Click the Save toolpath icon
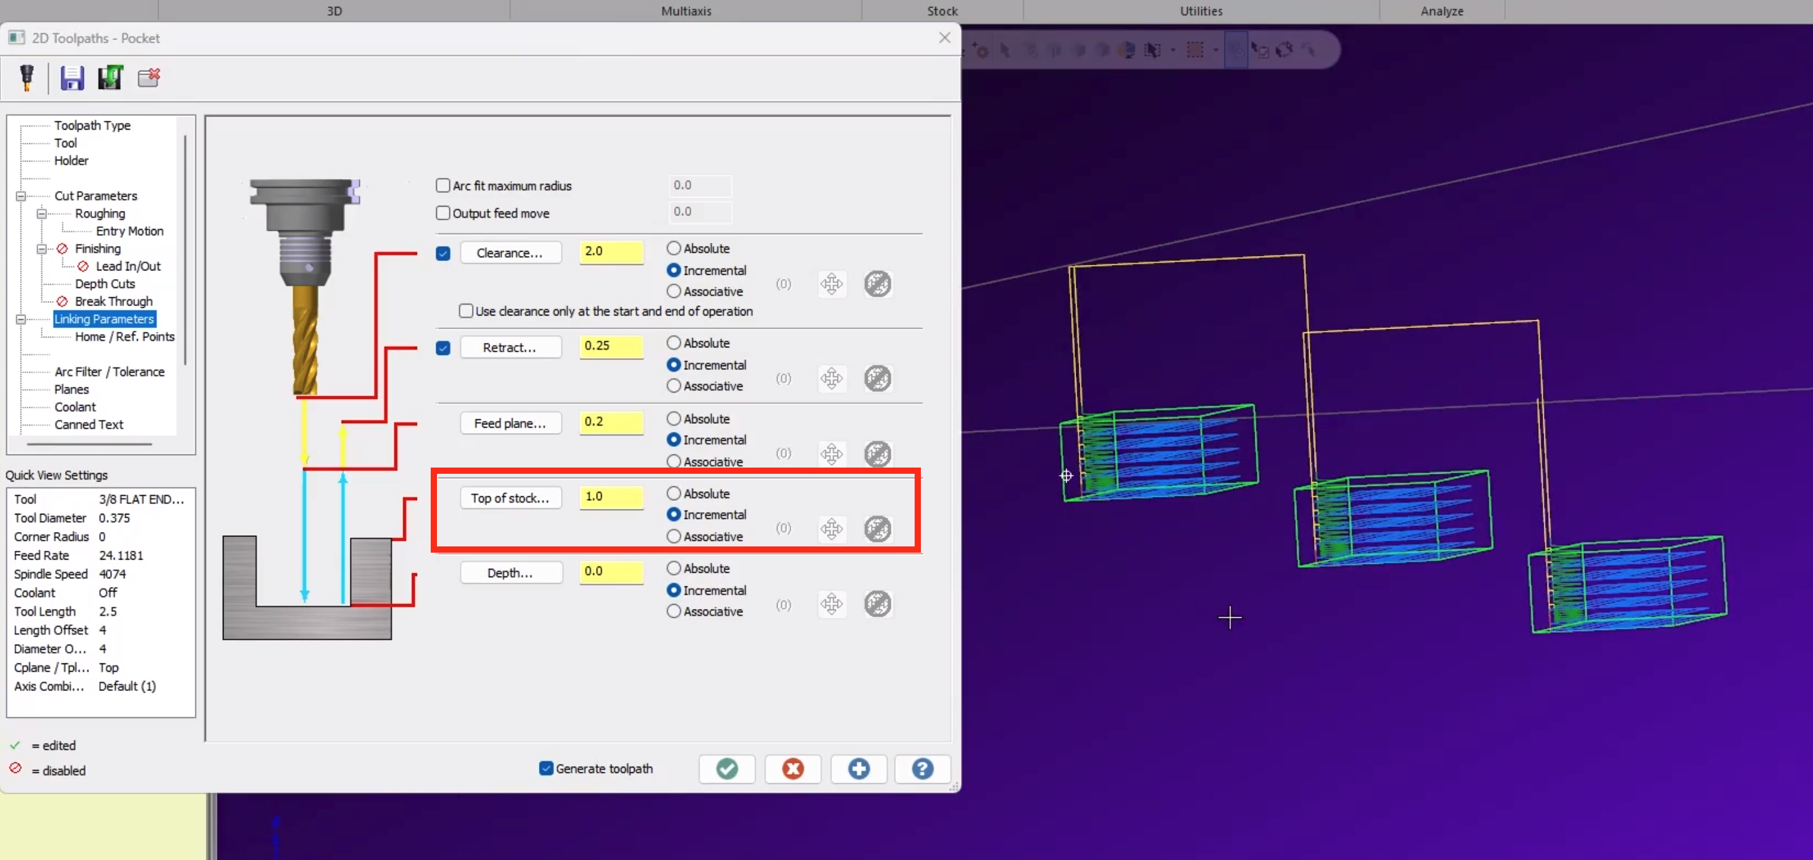Image resolution: width=1813 pixels, height=860 pixels. pos(71,78)
